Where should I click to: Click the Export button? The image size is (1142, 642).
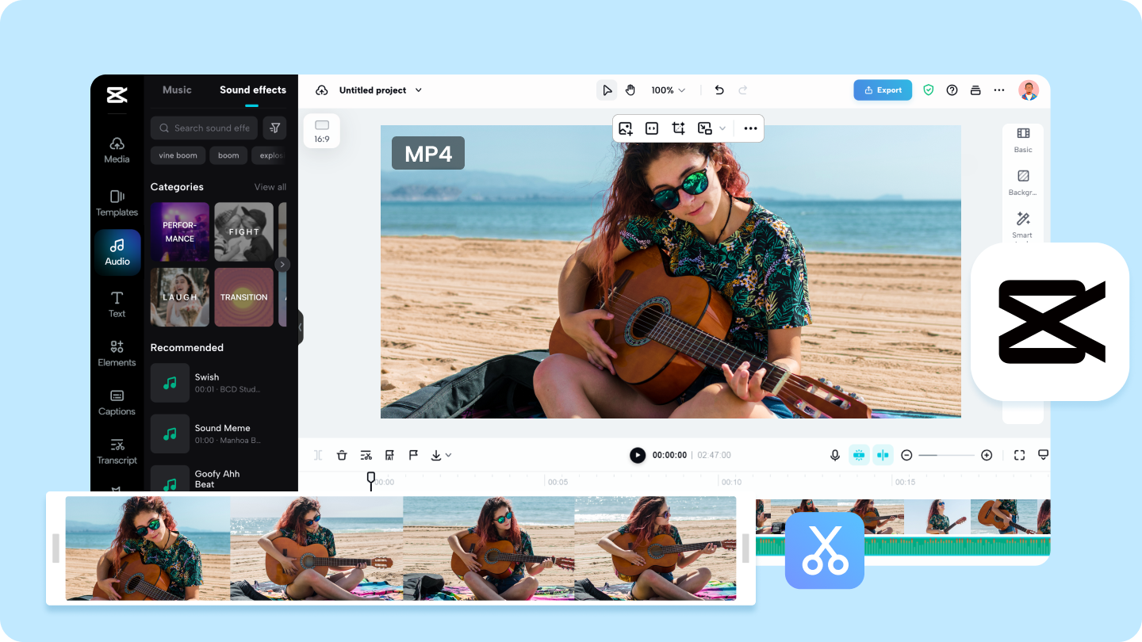click(x=882, y=90)
